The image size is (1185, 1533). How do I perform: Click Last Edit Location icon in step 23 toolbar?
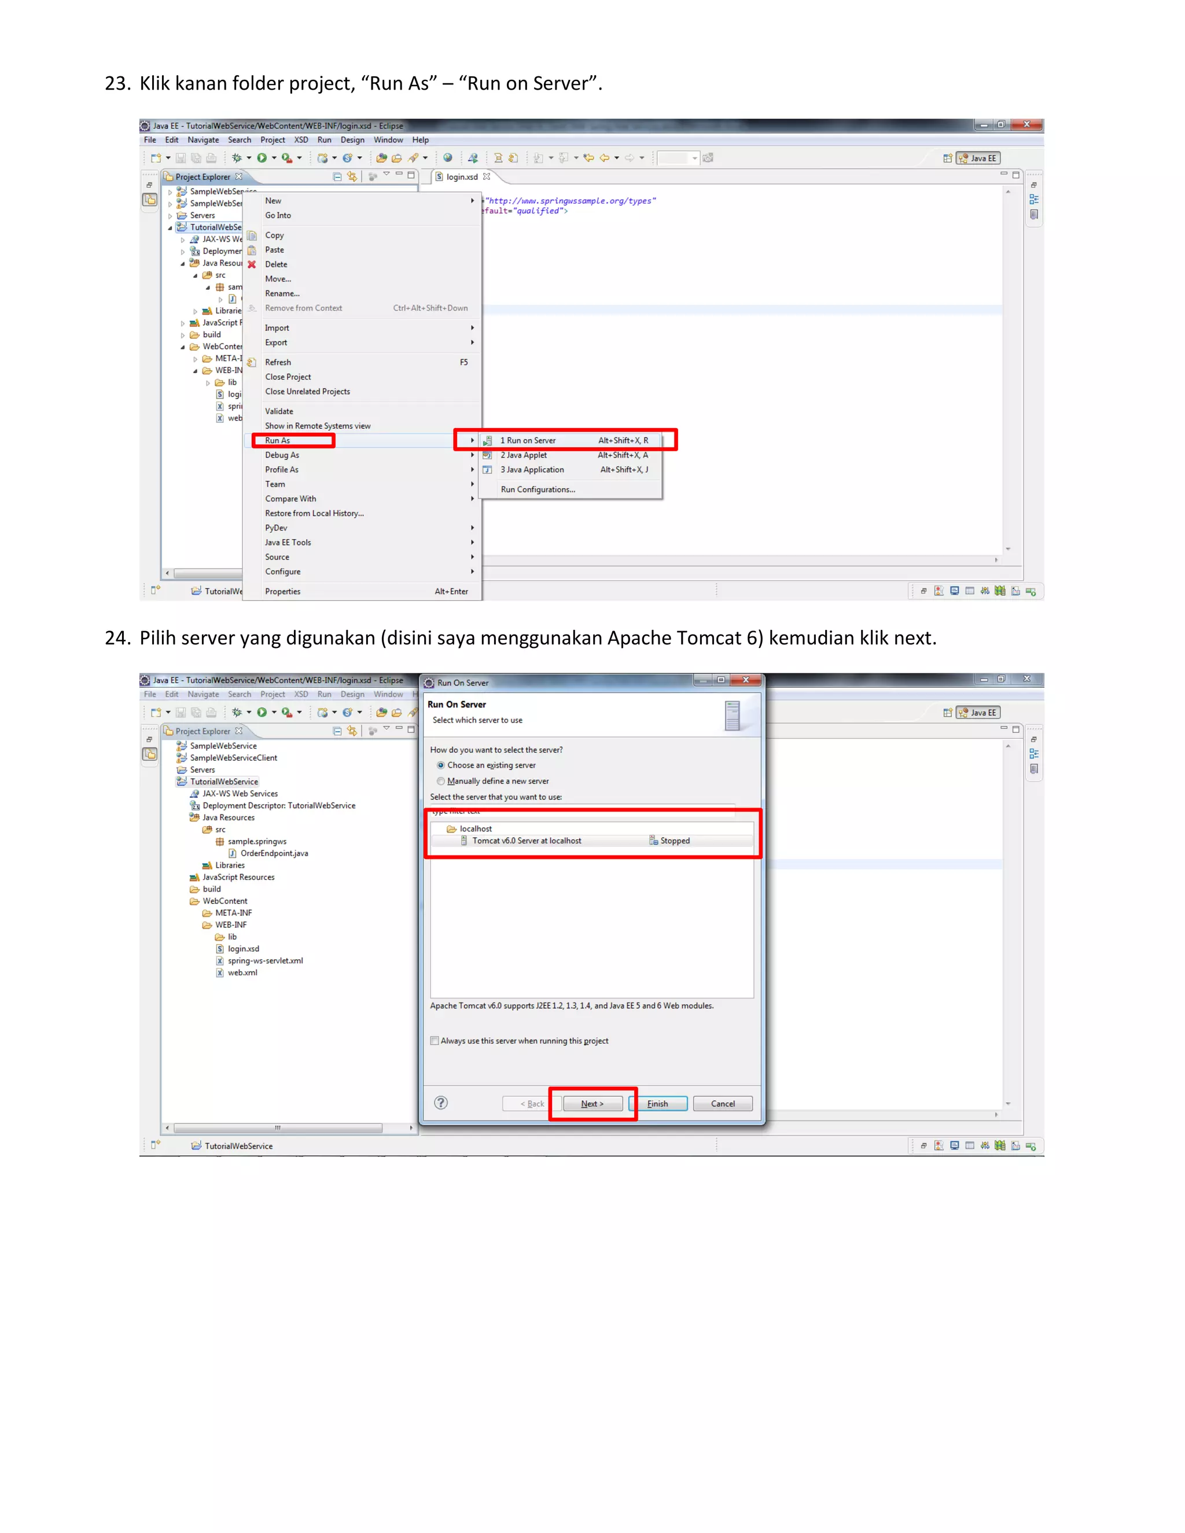[x=588, y=158]
